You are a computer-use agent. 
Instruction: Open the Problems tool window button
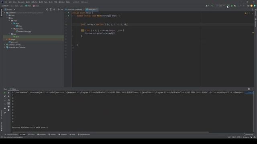tap(41, 134)
